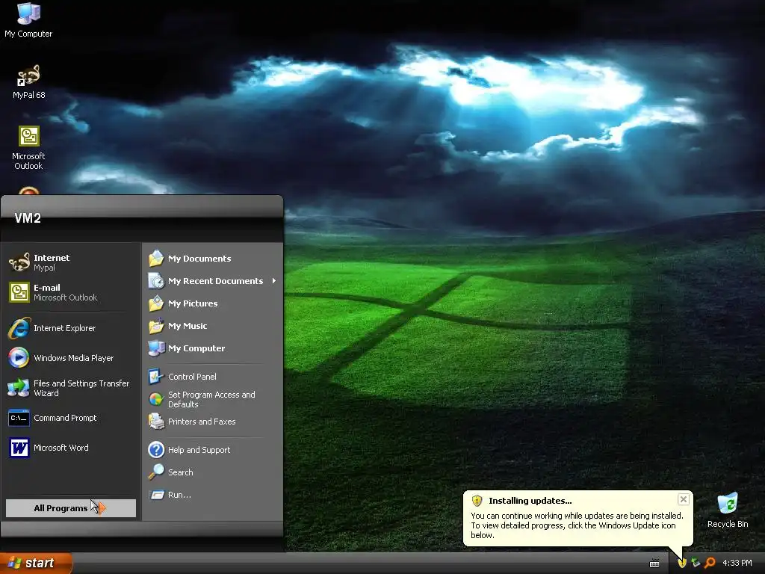765x574 pixels.
Task: Open Command Prompt from Start menu
Action: tap(71, 418)
